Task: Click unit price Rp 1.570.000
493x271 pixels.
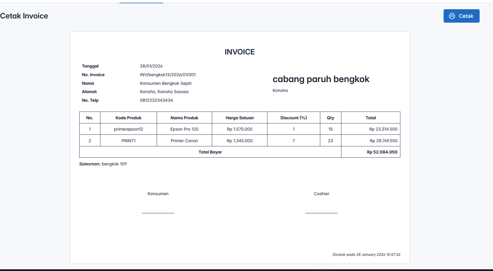Action: [240, 129]
